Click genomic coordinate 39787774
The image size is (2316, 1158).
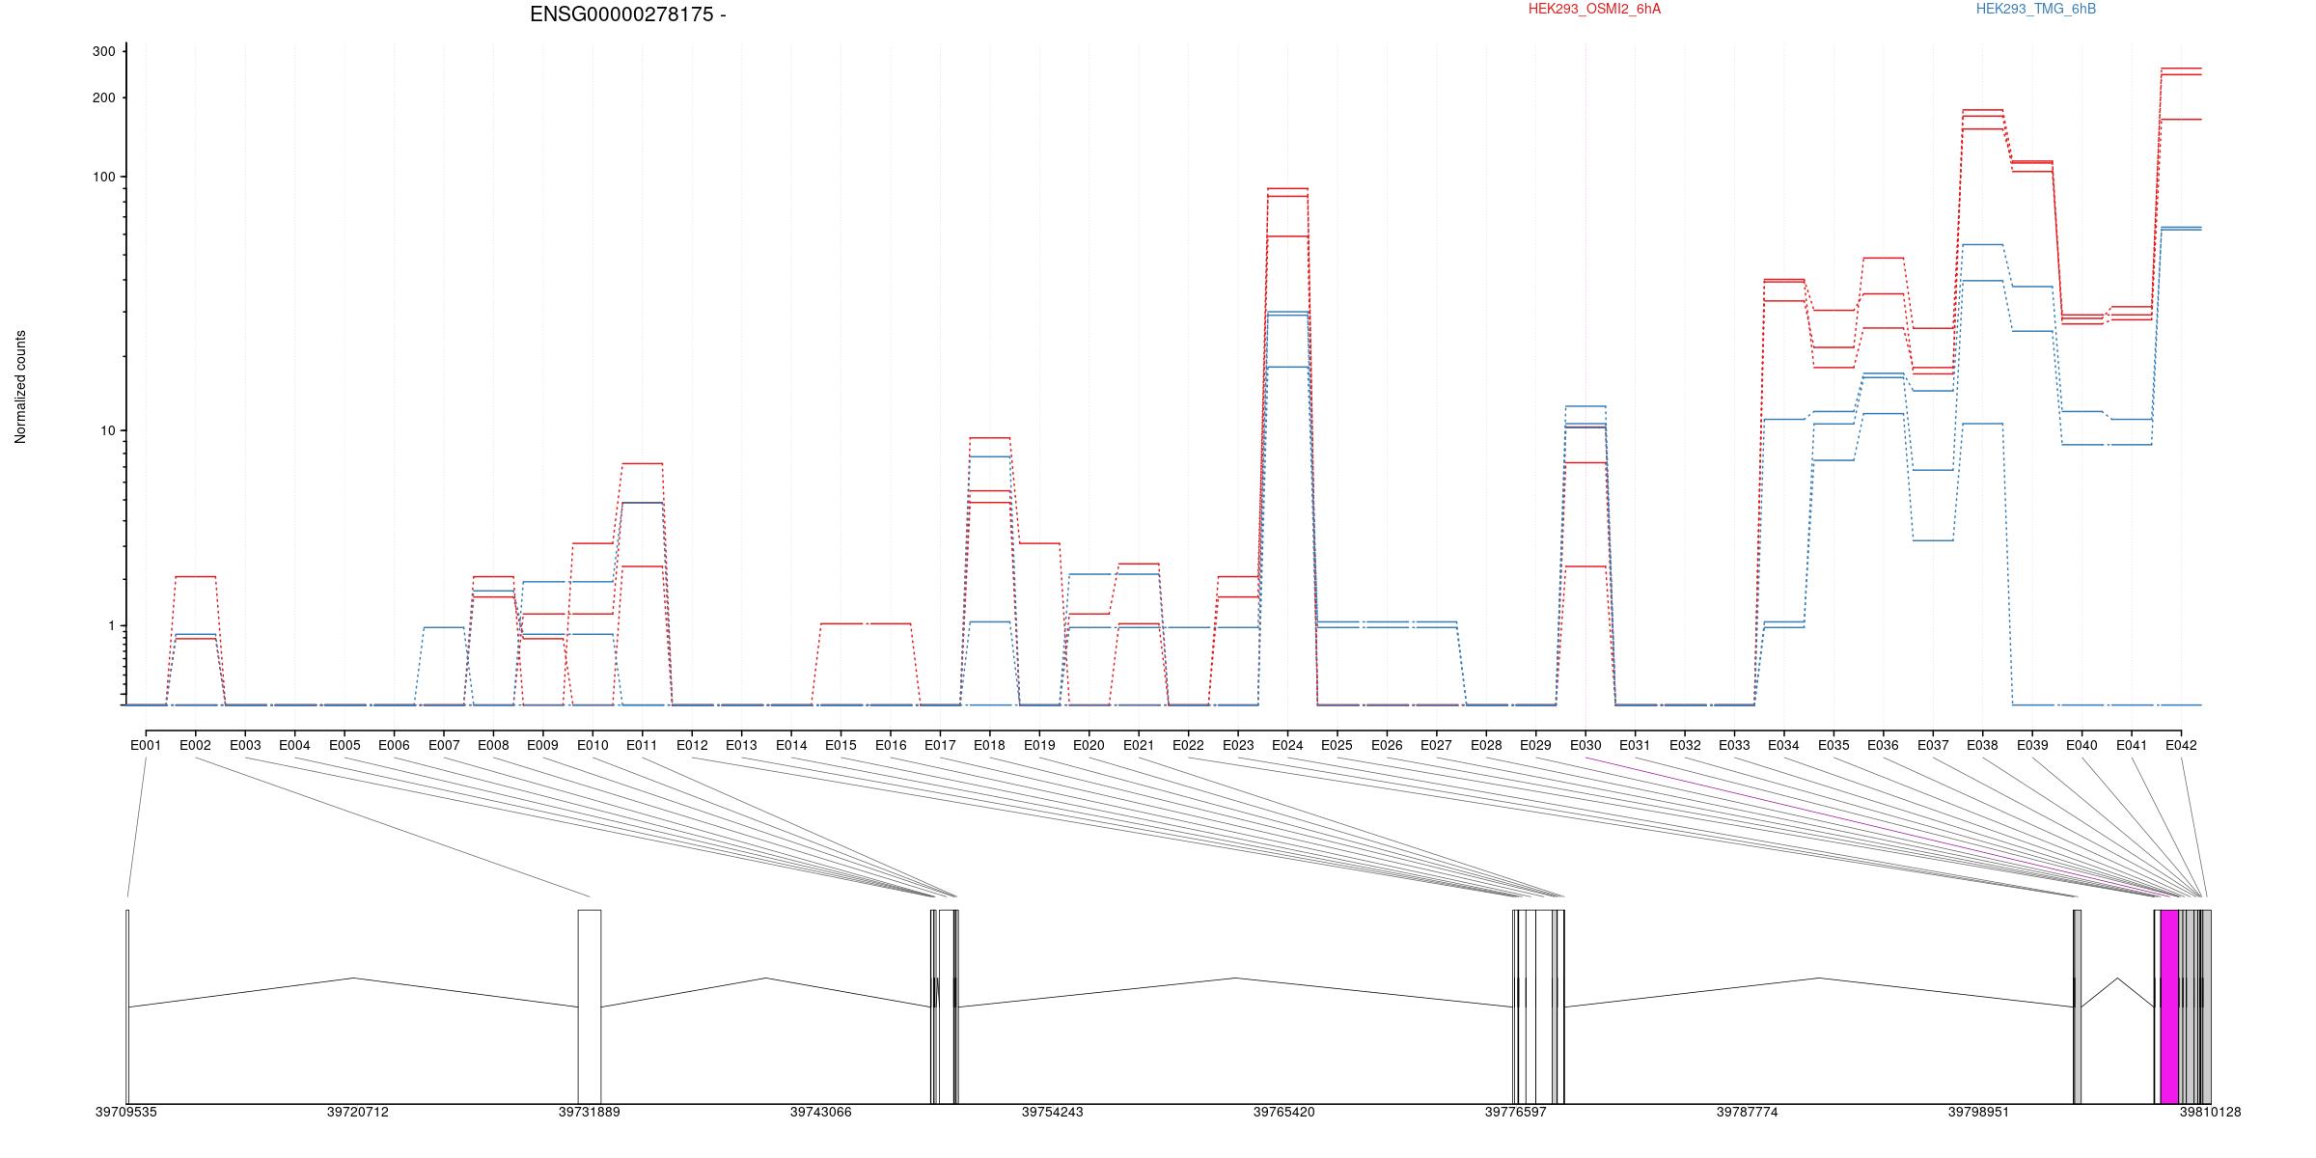tap(1747, 1112)
